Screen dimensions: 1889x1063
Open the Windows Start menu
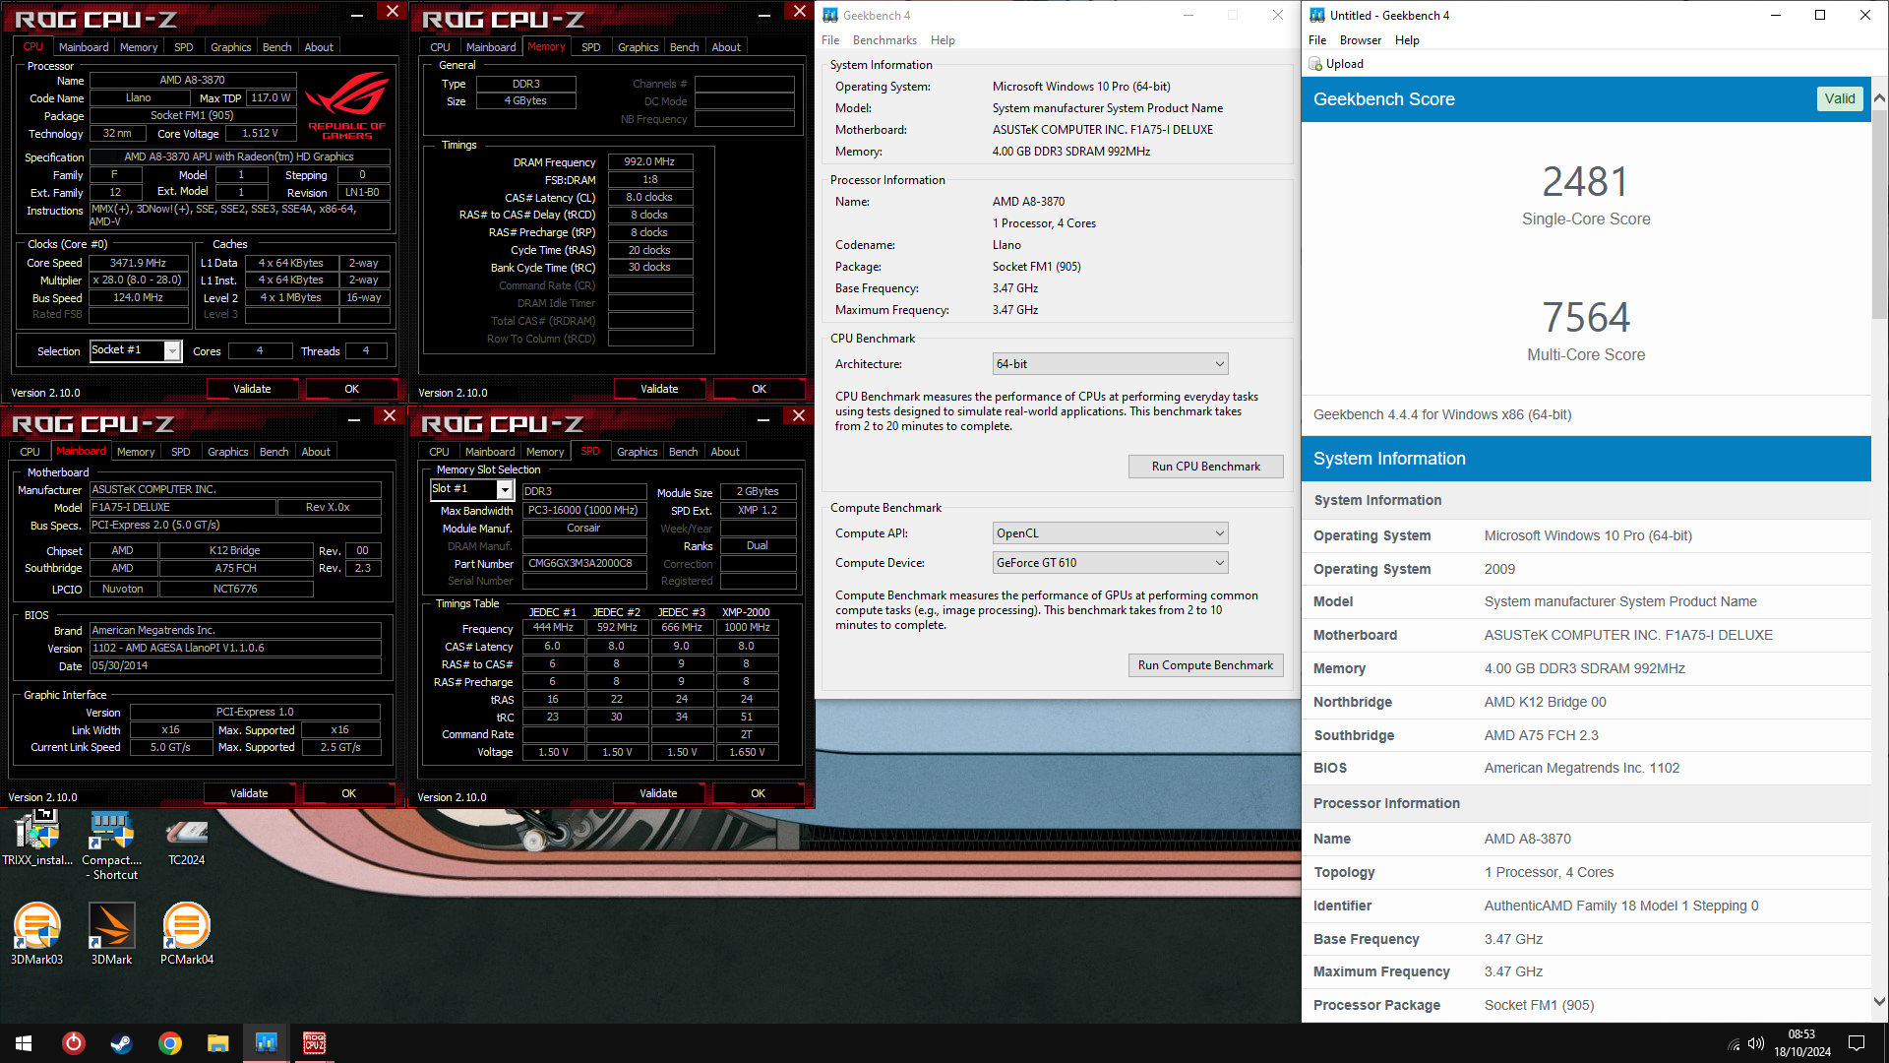(24, 1043)
